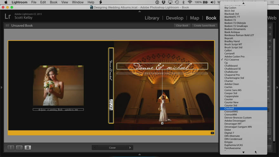Choose the Didot font
This screenshot has width=279, height=157.
tap(243, 130)
